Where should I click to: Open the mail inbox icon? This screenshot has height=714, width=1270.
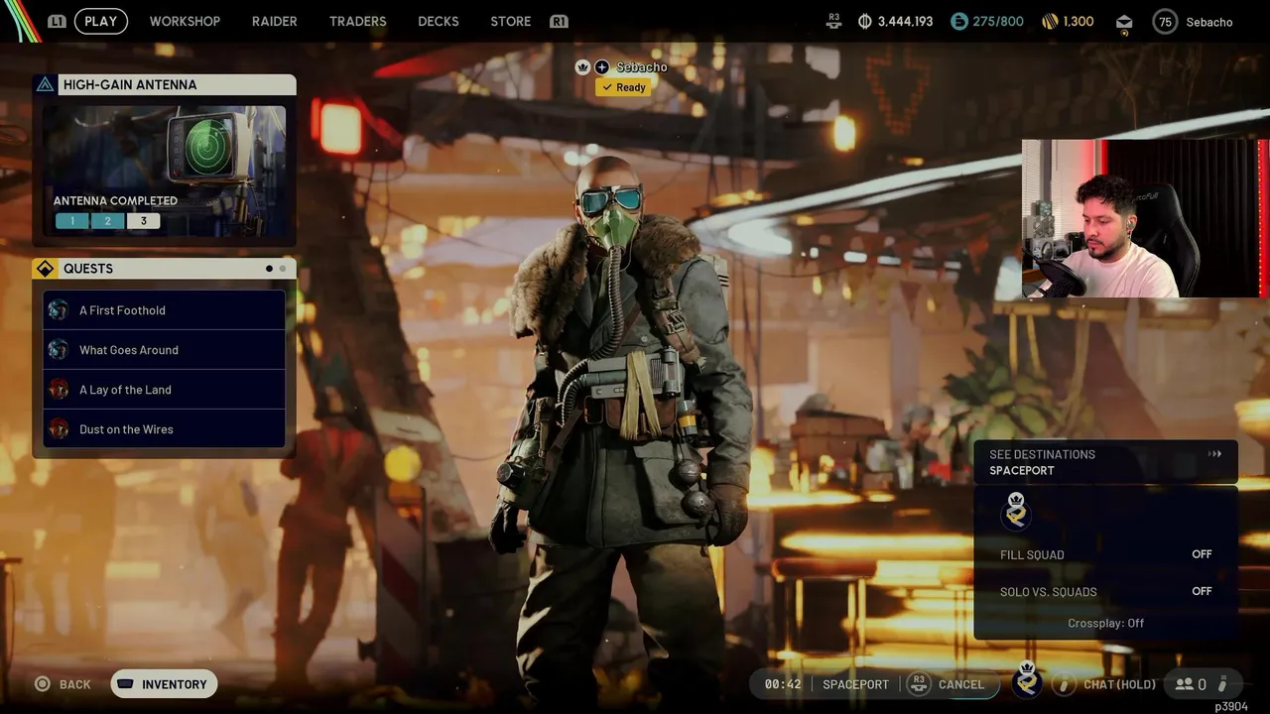pos(1124,22)
